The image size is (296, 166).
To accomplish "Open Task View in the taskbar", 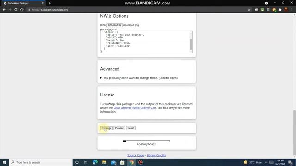I will 86,162.
